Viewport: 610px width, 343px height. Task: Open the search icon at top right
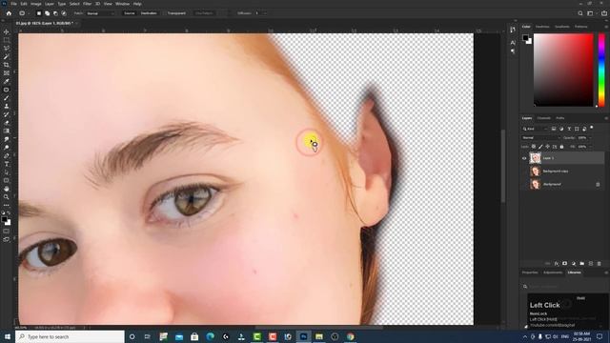pos(580,13)
